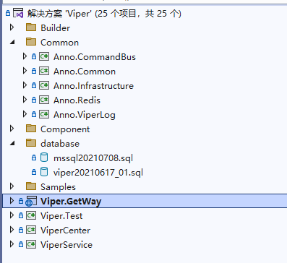The height and width of the screenshot is (263, 287).
Task: Open the mssql20210708.sql file name
Action: (x=93, y=158)
